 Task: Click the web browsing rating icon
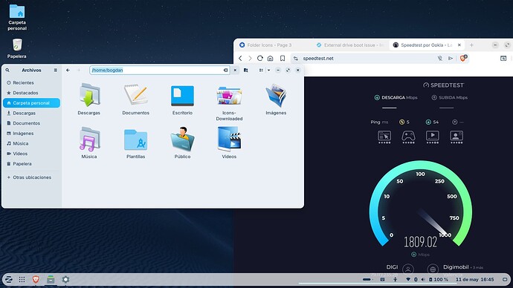point(384,137)
